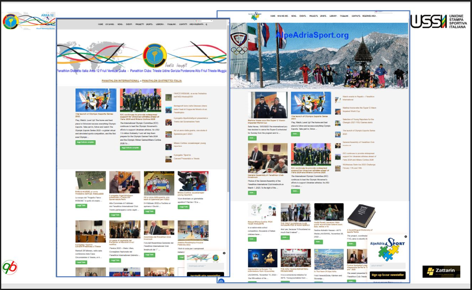Screen dimensions: 472x290
Task: Follow the PANATHLON INTERNATIONAL link
Action: (x=120, y=81)
